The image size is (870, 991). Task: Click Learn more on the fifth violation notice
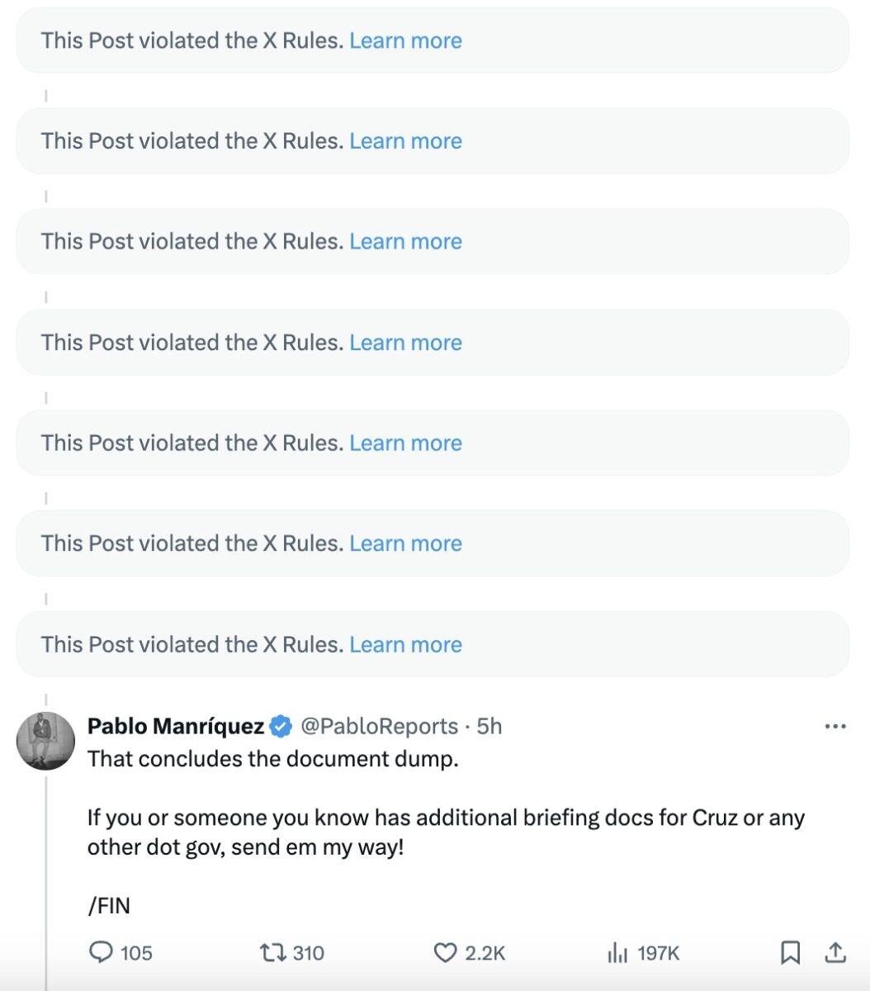pyautogui.click(x=405, y=443)
